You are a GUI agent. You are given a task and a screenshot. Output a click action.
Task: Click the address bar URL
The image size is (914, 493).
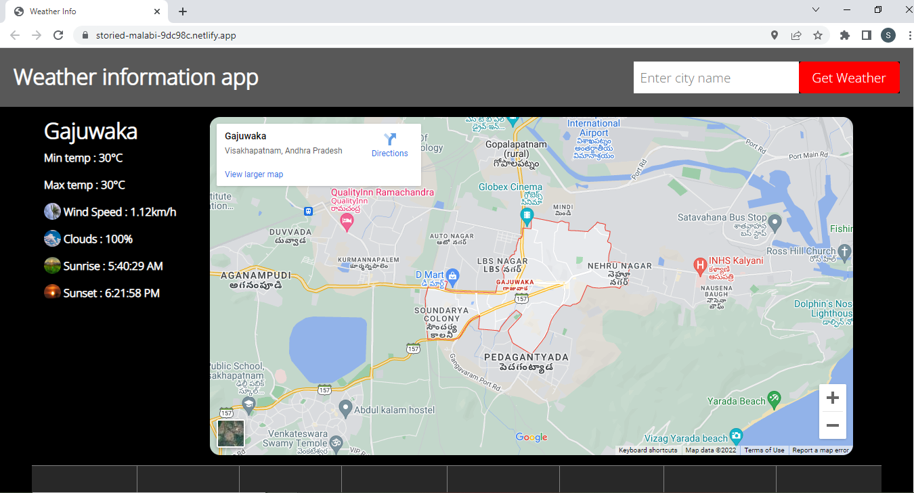166,35
